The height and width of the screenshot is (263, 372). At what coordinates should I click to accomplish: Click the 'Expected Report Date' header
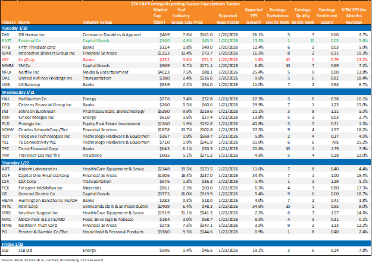pos(228,19)
